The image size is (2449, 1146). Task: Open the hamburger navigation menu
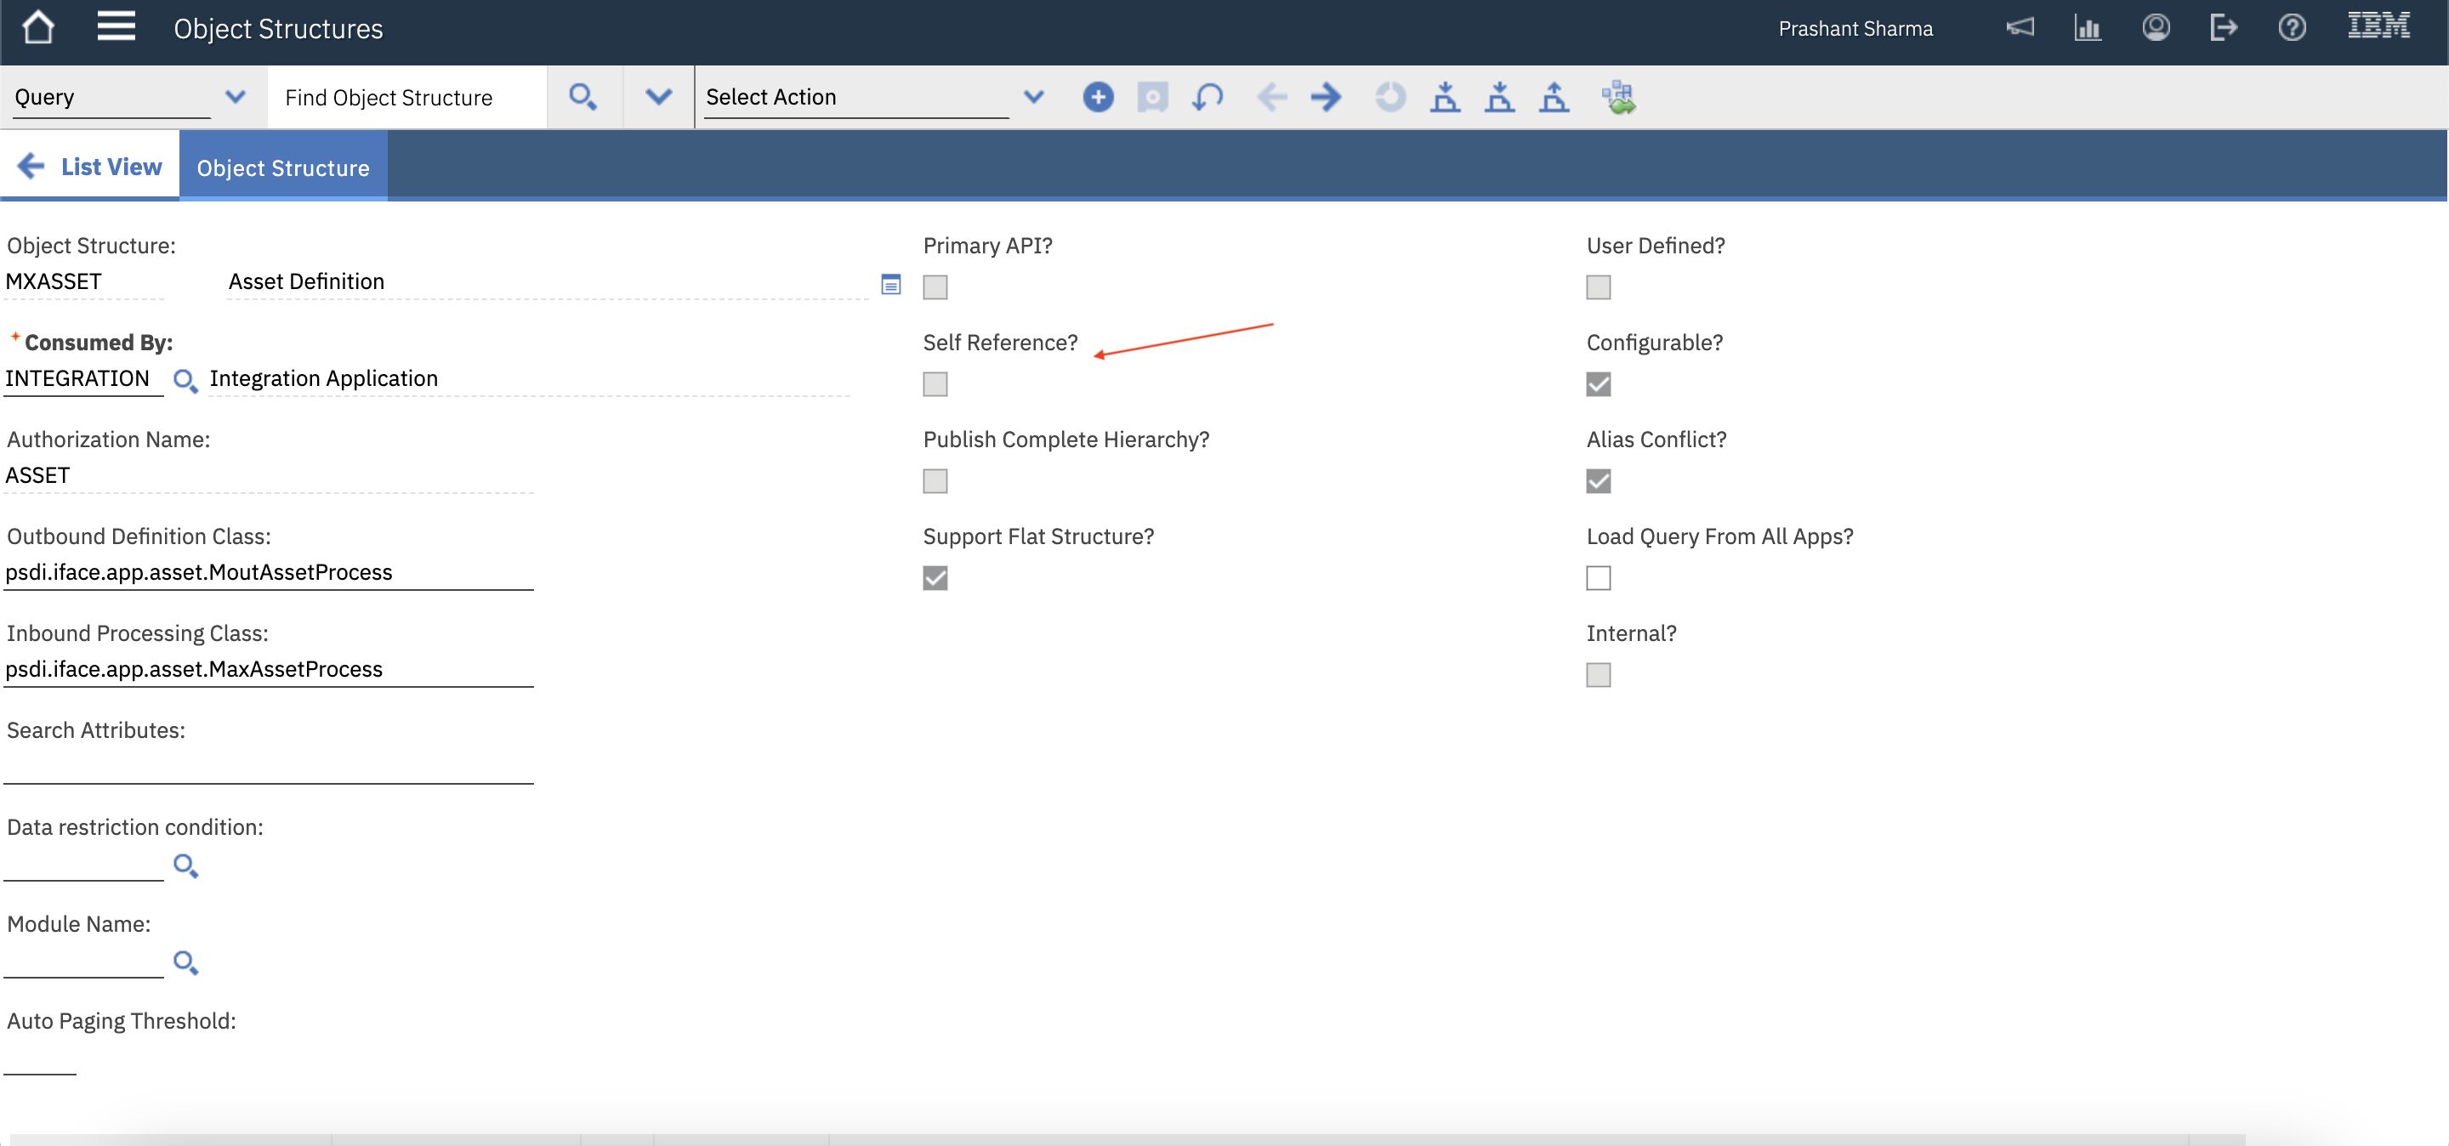click(x=116, y=26)
